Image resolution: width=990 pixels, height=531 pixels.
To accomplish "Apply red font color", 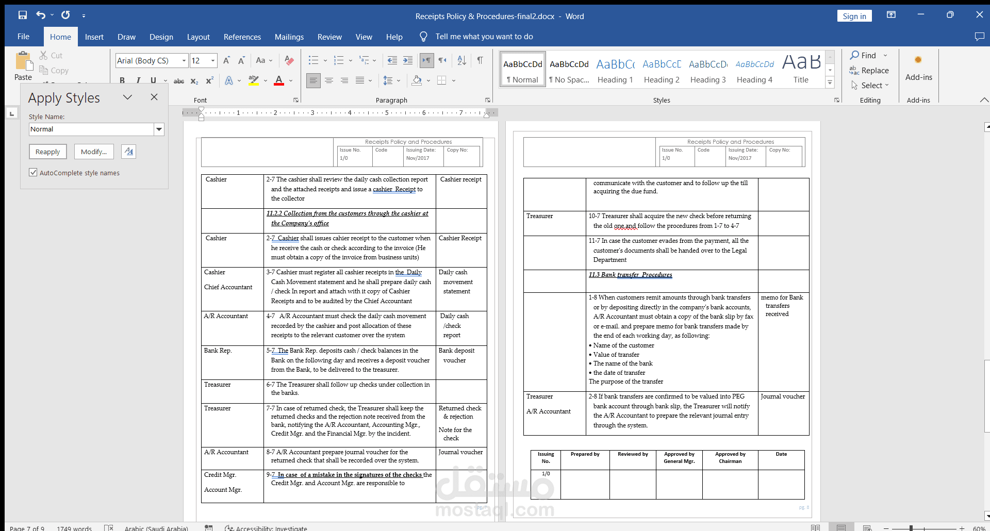I will pyautogui.click(x=279, y=81).
